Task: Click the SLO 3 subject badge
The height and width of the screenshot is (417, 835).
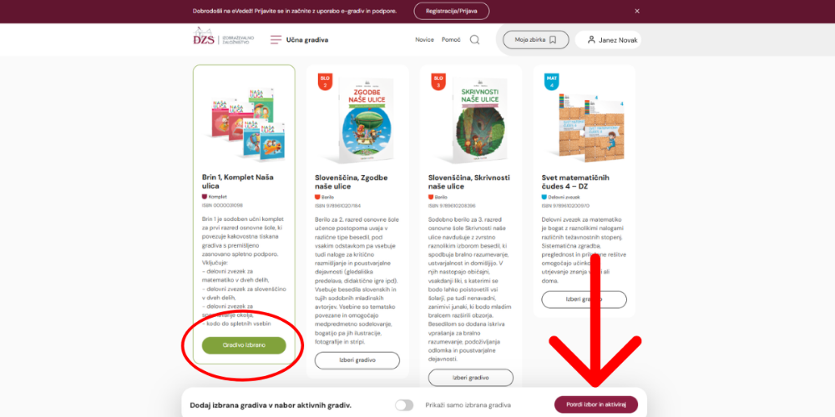Action: click(x=438, y=82)
